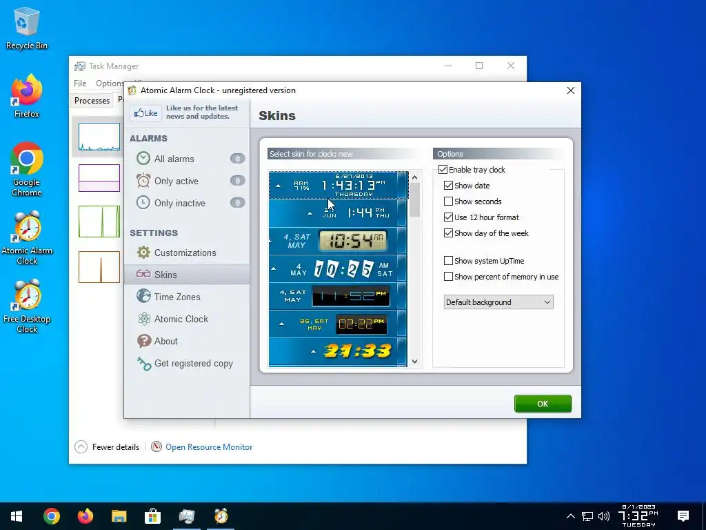Open the About question mark icon
This screenshot has height=530, width=706.
[144, 341]
